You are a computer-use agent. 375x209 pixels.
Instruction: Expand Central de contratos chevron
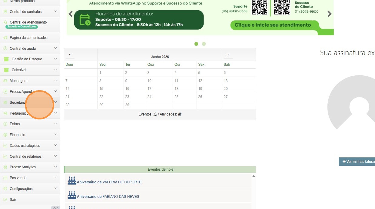pos(55,11)
